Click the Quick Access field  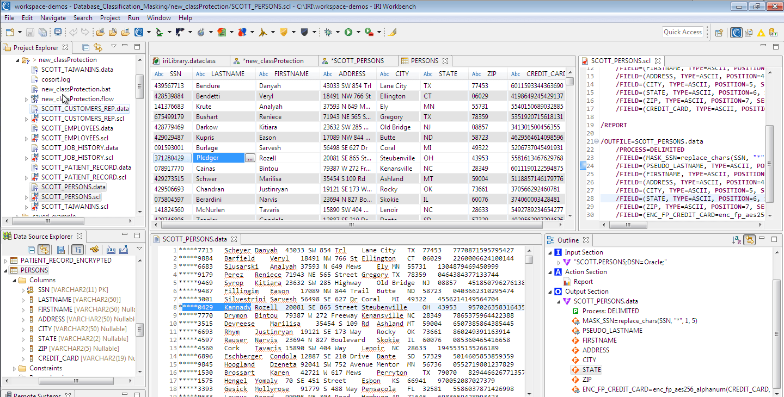[x=682, y=32]
